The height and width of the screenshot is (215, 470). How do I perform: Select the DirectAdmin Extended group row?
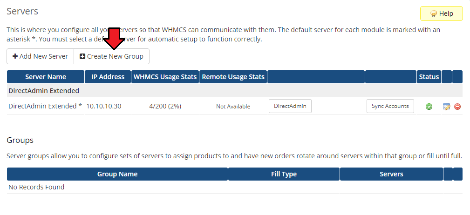[x=235, y=90]
